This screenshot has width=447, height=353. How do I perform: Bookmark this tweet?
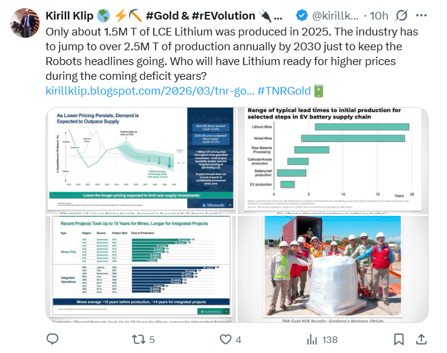point(399,339)
